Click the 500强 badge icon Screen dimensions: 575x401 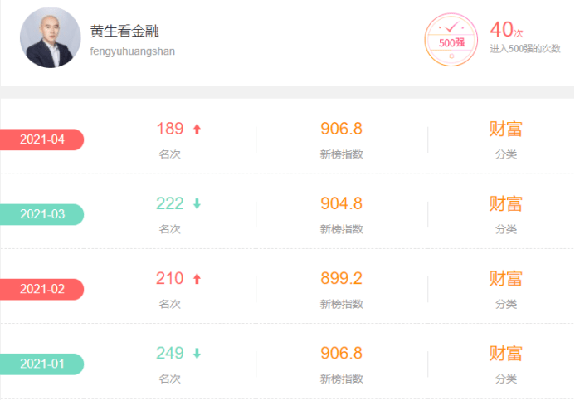pyautogui.click(x=451, y=40)
